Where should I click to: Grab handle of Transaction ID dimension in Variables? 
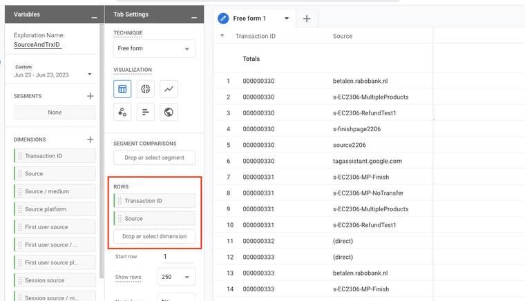[20, 156]
